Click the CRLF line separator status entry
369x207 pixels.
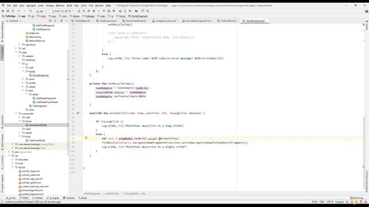click(322, 202)
